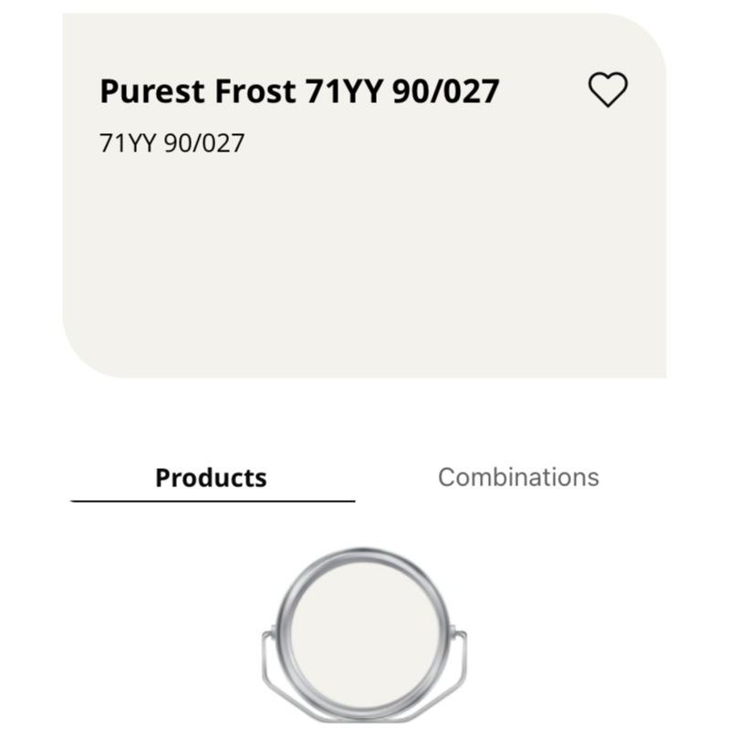
Task: Click the heart favorite icon
Action: click(608, 89)
